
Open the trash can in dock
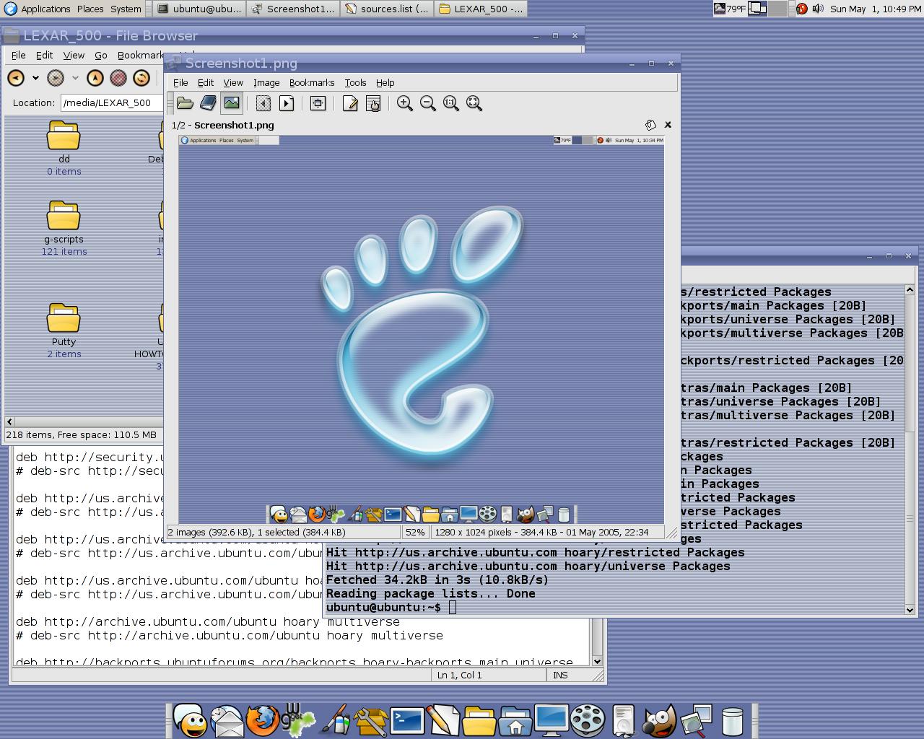[x=732, y=721]
